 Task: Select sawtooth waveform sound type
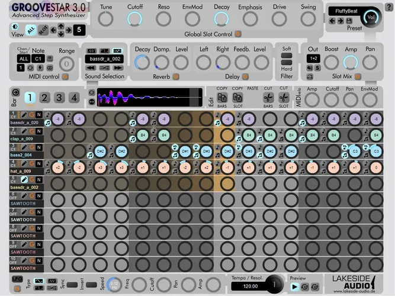91,51
